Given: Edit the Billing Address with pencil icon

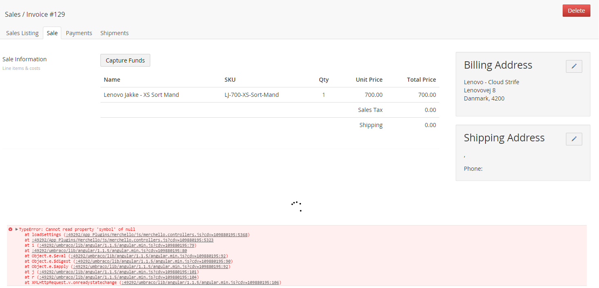Looking at the screenshot, I should 574,66.
